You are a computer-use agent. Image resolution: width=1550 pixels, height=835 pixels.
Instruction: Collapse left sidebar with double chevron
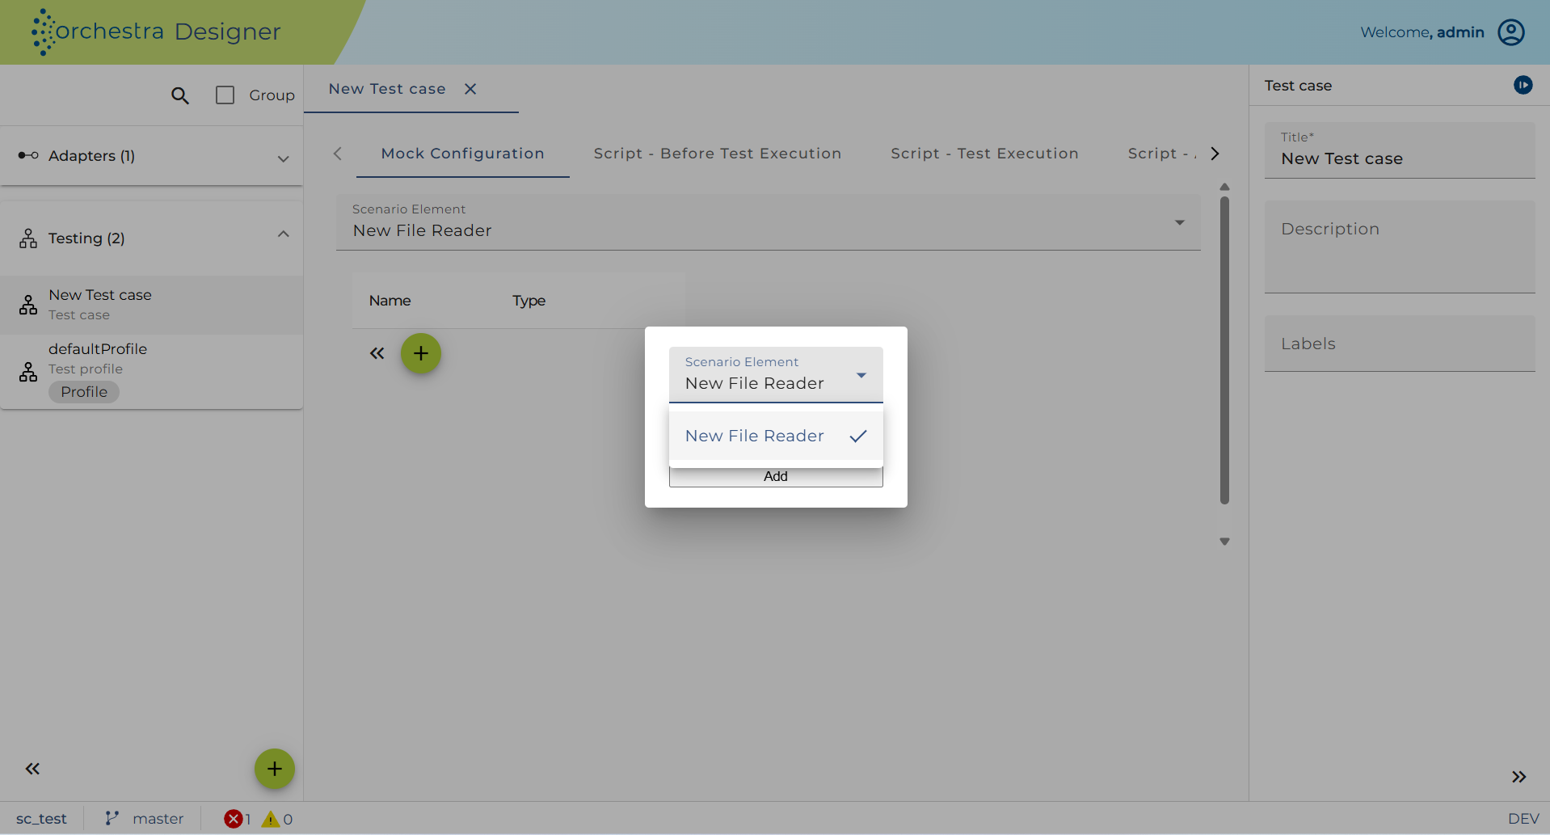[32, 769]
